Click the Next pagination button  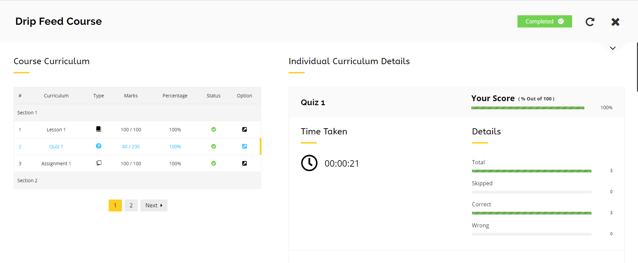[154, 205]
